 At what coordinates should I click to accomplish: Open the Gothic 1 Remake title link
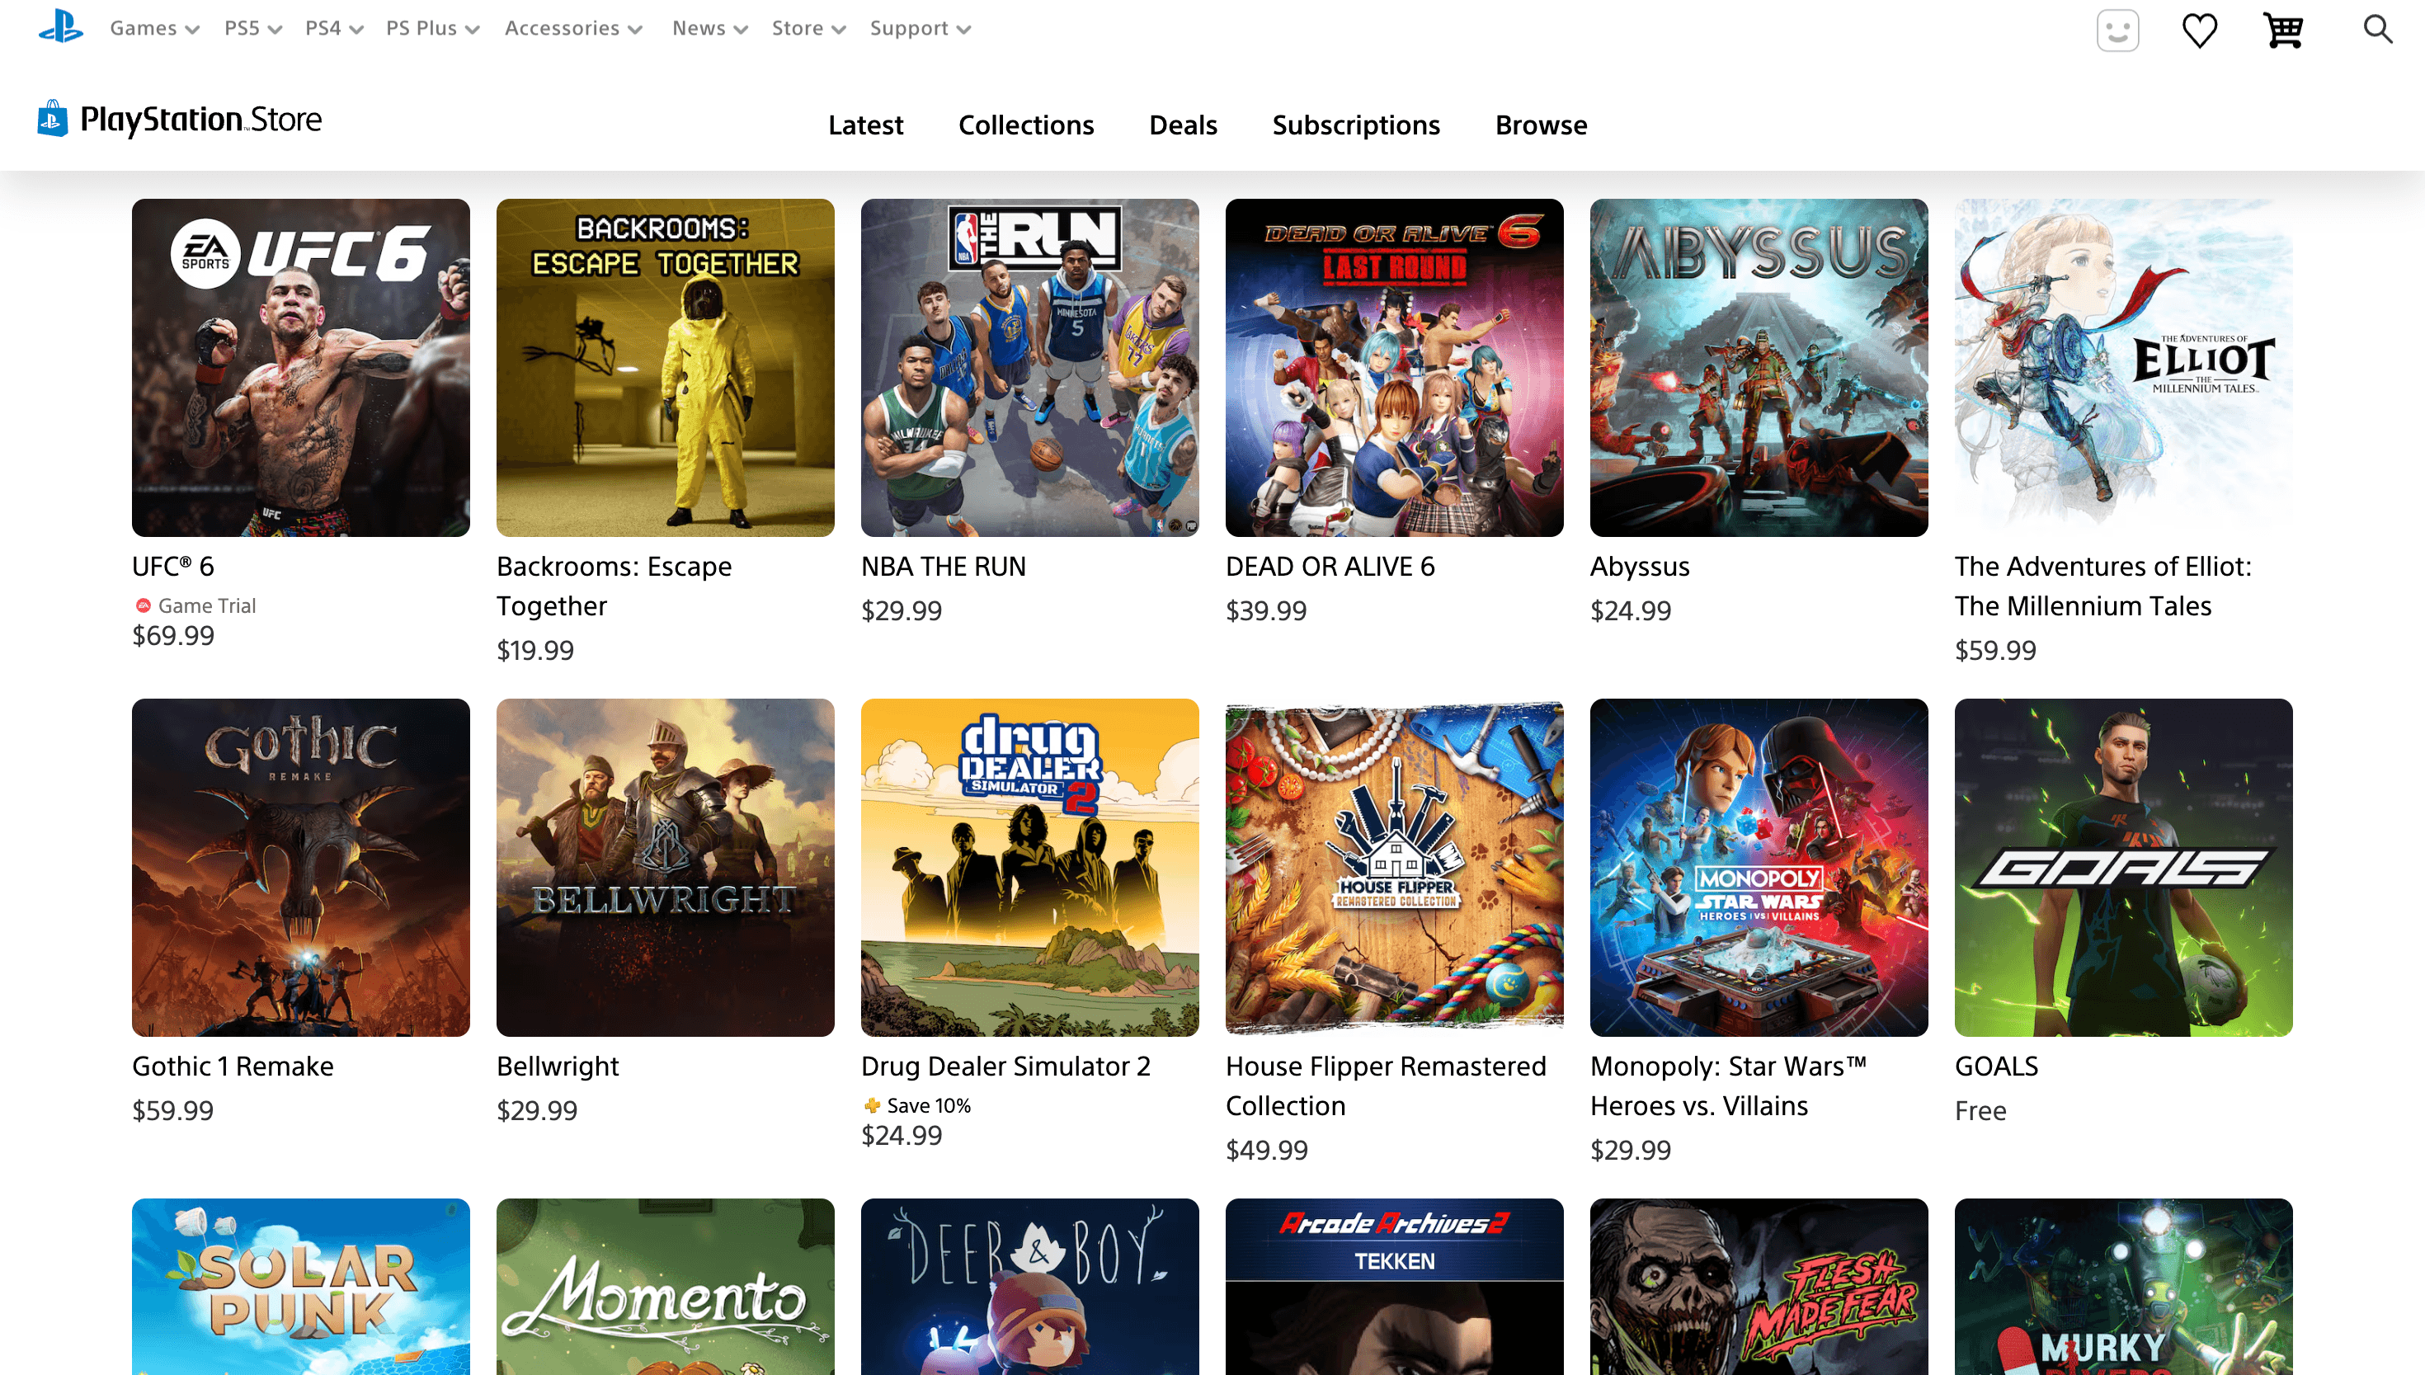tap(233, 1067)
